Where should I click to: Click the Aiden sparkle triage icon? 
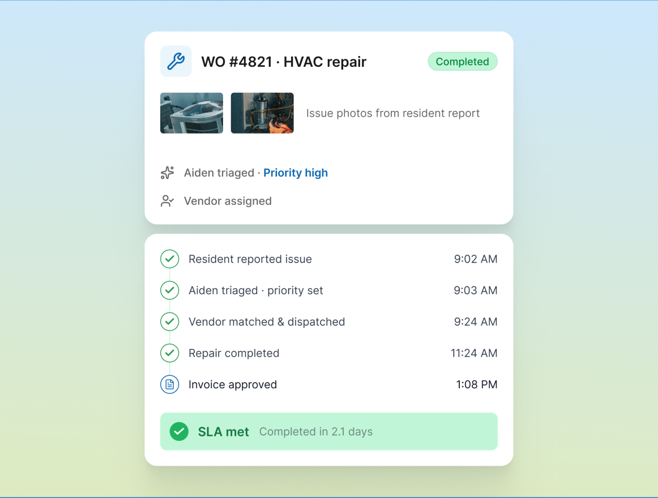167,173
